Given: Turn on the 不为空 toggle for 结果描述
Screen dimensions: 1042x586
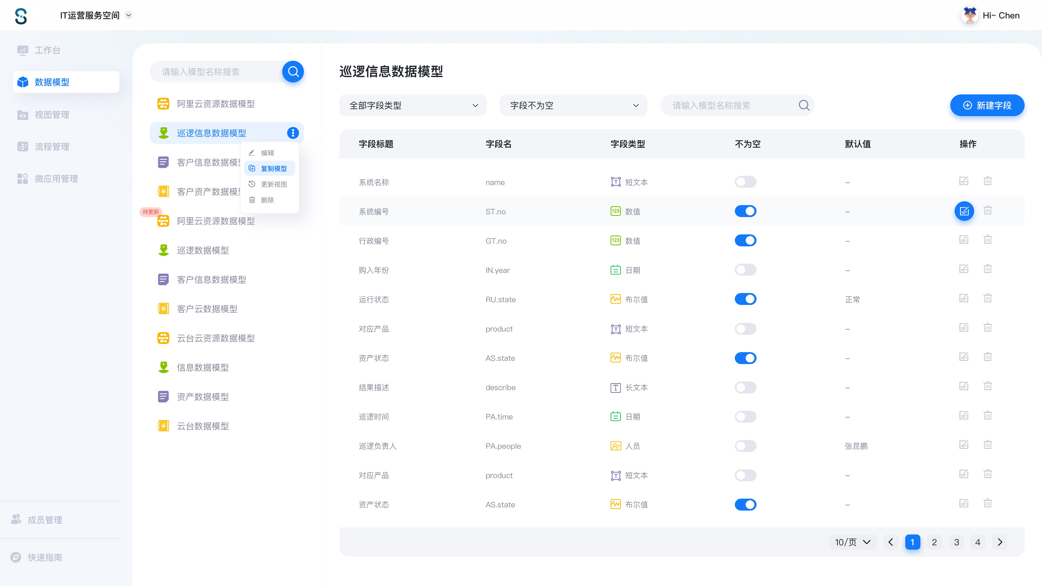Looking at the screenshot, I should pos(745,387).
